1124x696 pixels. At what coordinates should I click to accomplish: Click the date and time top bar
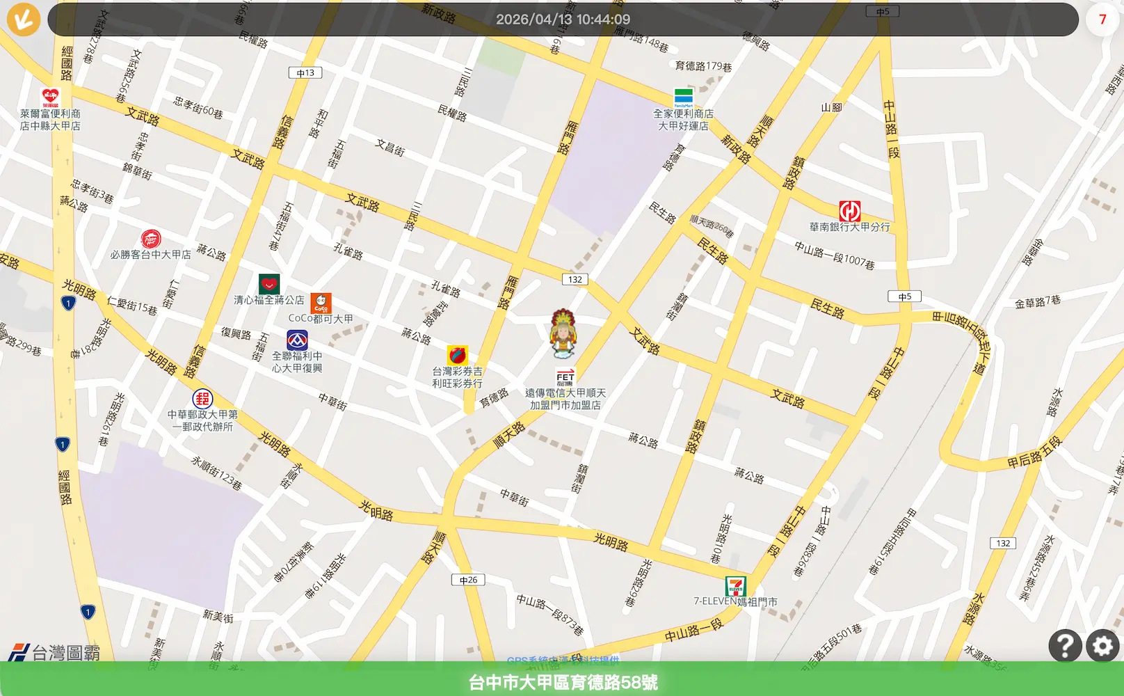point(563,19)
